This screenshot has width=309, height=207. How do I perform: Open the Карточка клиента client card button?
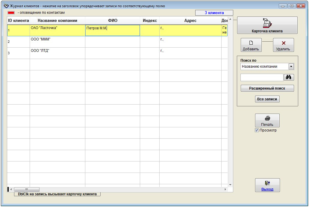click(267, 25)
